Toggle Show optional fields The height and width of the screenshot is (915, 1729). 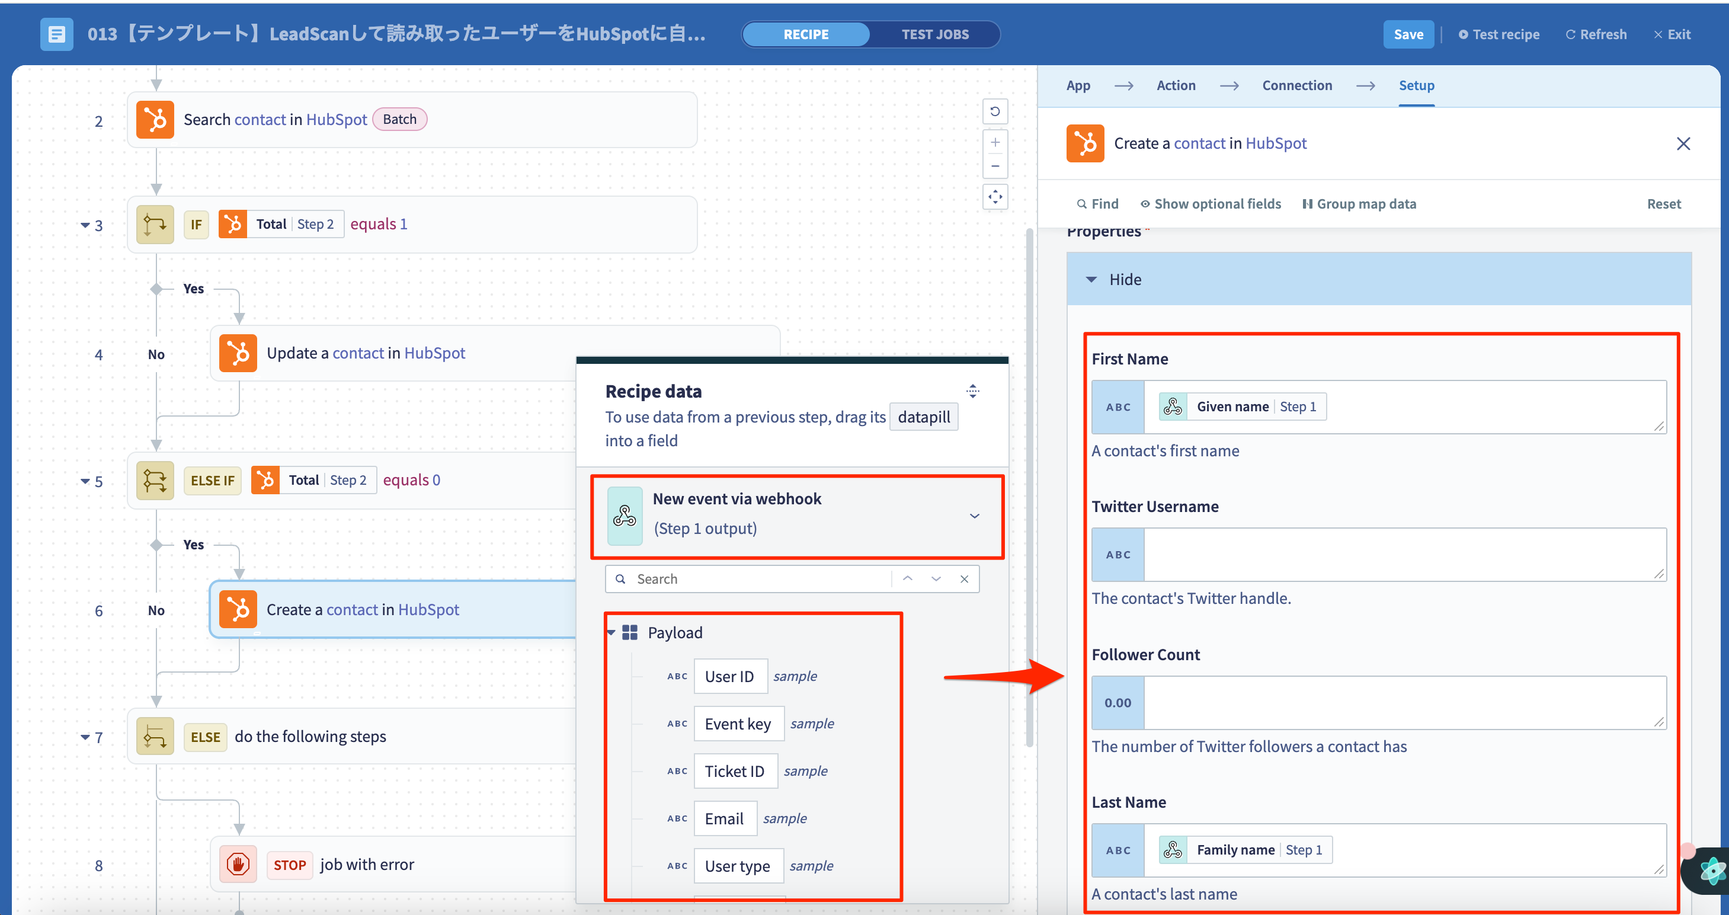(1211, 204)
